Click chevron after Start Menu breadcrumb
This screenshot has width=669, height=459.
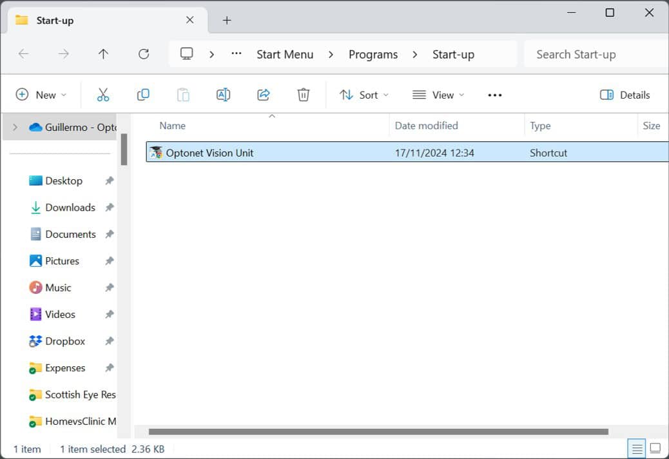pos(331,55)
